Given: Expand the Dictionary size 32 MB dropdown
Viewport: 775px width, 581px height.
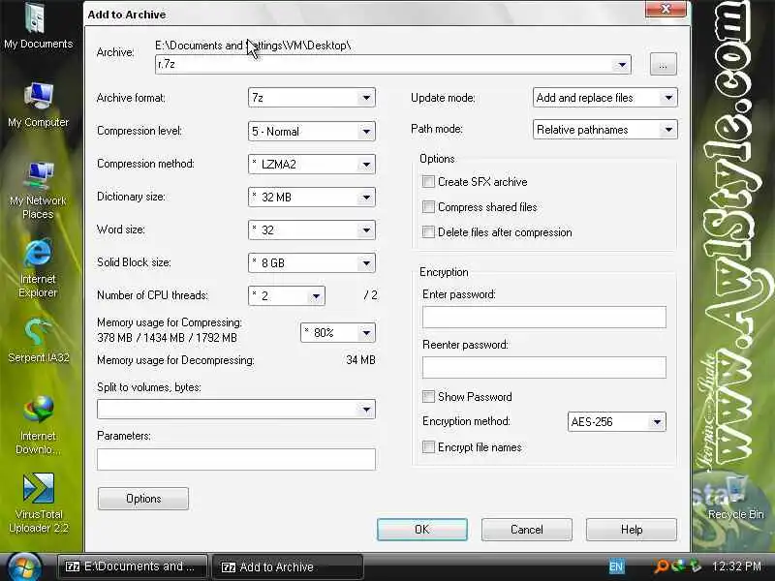Looking at the screenshot, I should click(x=312, y=198).
